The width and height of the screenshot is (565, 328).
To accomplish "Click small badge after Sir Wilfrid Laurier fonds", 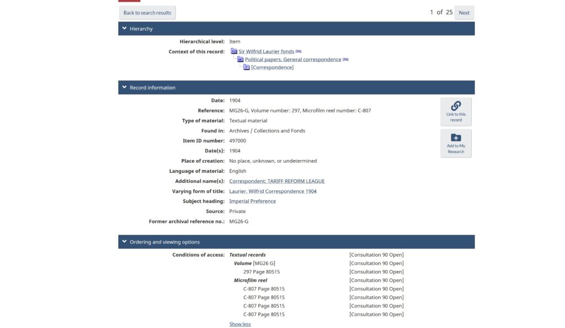I will pyautogui.click(x=299, y=51).
